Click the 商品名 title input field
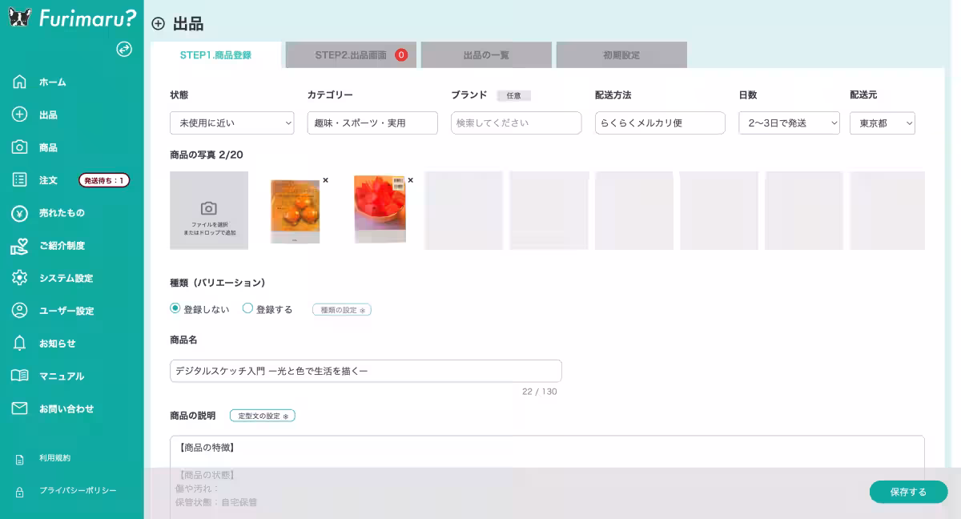This screenshot has height=519, width=961. (x=364, y=370)
